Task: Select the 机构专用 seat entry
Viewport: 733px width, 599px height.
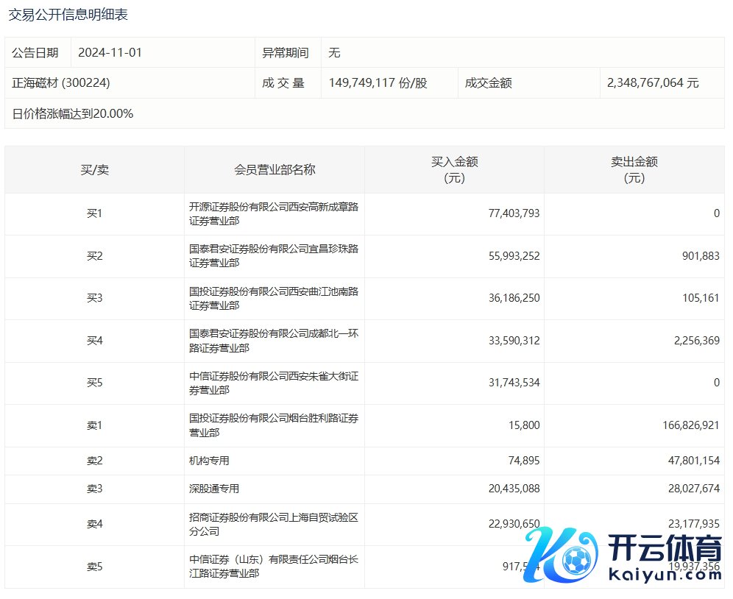Action: (x=210, y=461)
